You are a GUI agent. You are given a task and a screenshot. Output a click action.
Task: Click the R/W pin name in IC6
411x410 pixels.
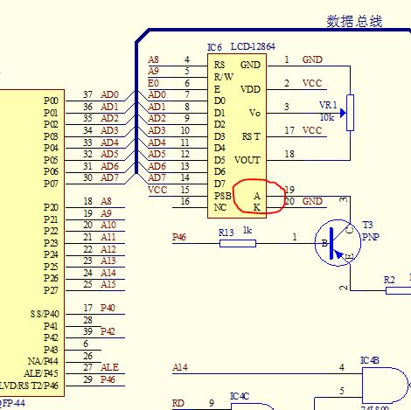tap(224, 77)
